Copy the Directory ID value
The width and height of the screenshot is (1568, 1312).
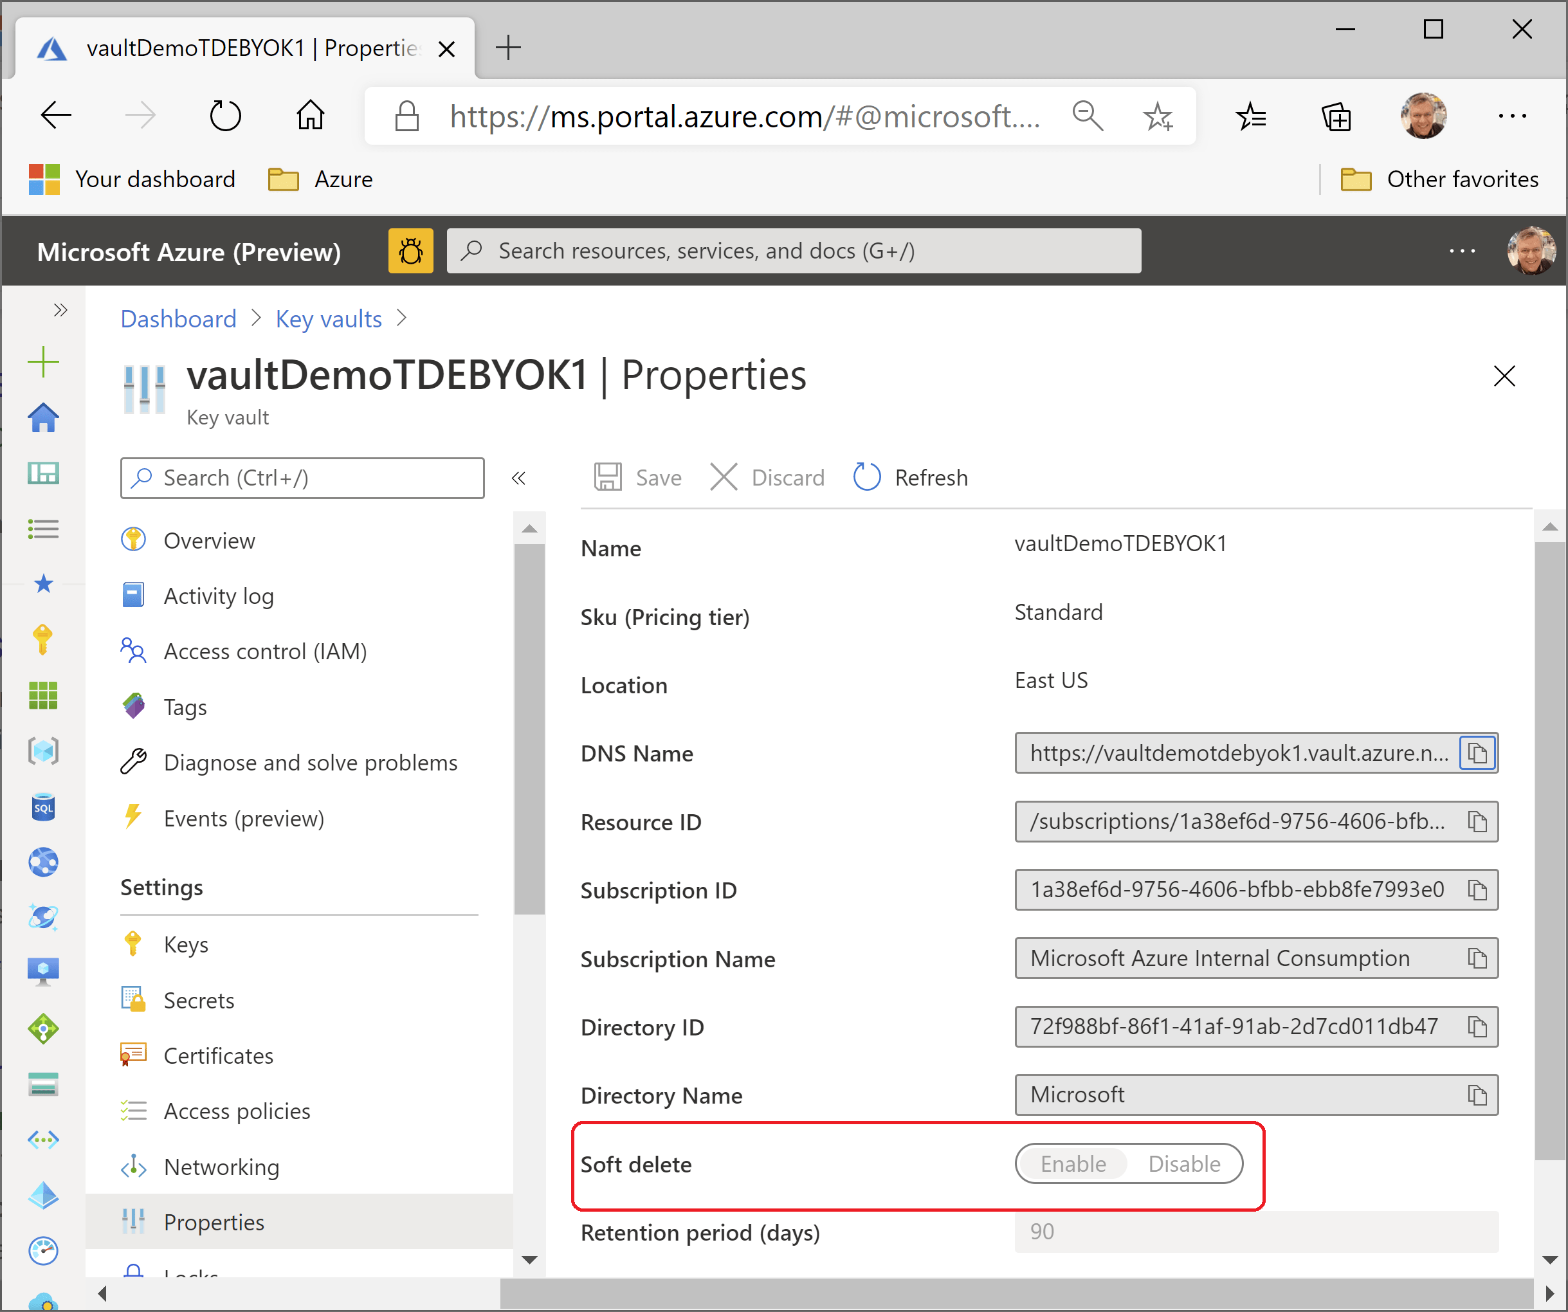(x=1477, y=1026)
